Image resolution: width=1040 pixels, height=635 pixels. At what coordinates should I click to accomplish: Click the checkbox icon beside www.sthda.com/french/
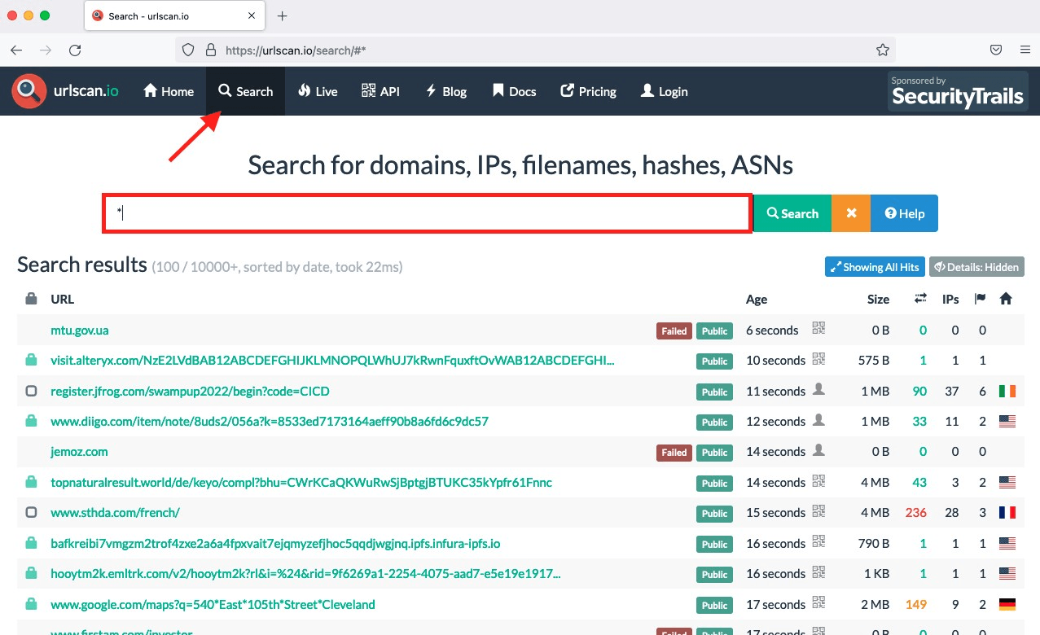point(31,513)
